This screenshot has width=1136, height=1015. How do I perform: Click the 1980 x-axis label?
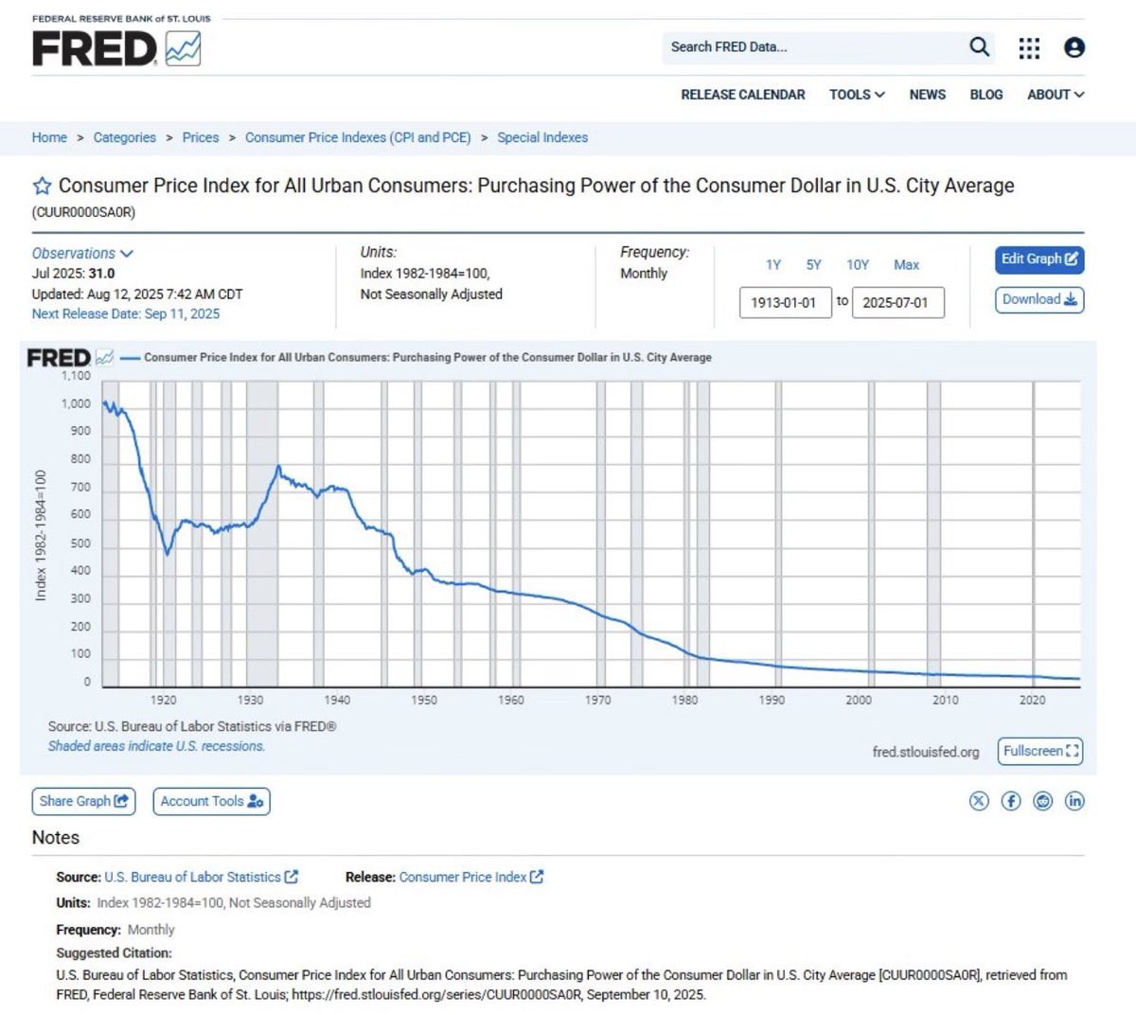684,701
